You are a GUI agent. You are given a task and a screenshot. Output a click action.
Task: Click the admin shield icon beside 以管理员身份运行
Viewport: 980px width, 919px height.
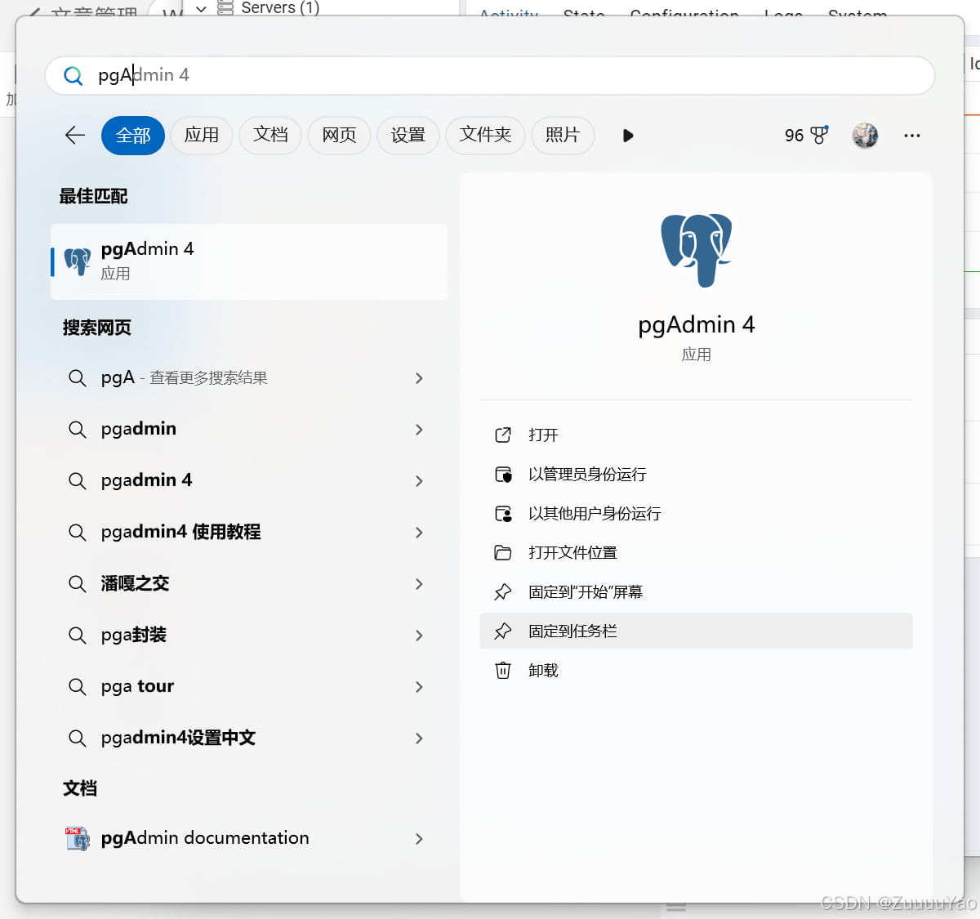(503, 475)
